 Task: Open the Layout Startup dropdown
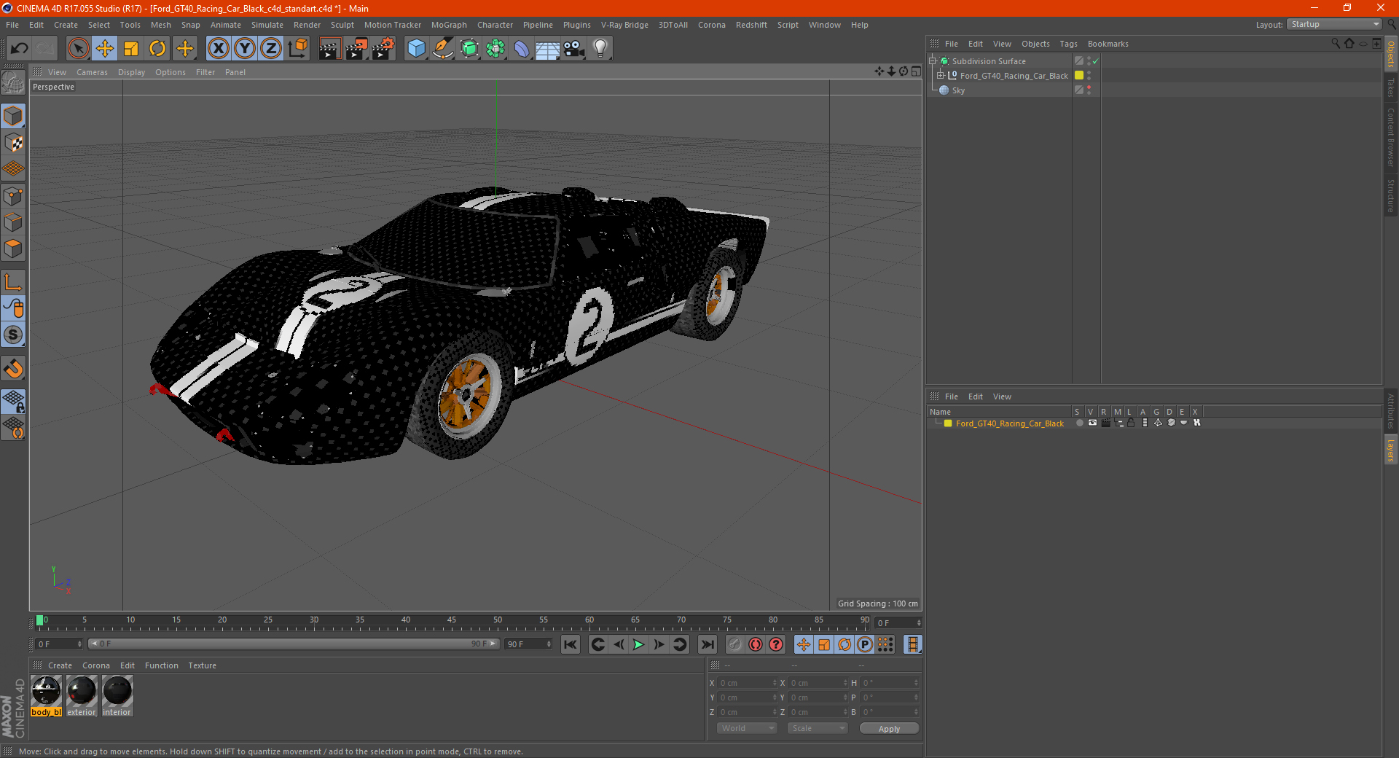click(1335, 24)
